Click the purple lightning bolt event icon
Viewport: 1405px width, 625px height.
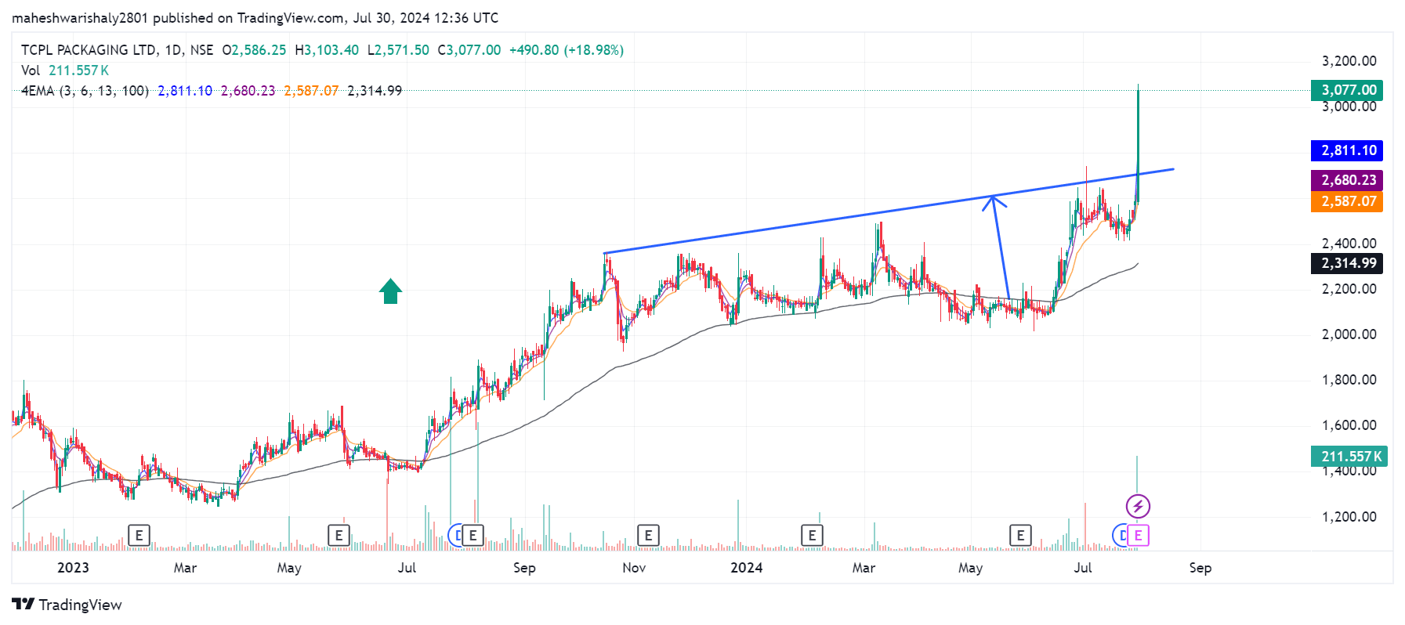click(1138, 506)
